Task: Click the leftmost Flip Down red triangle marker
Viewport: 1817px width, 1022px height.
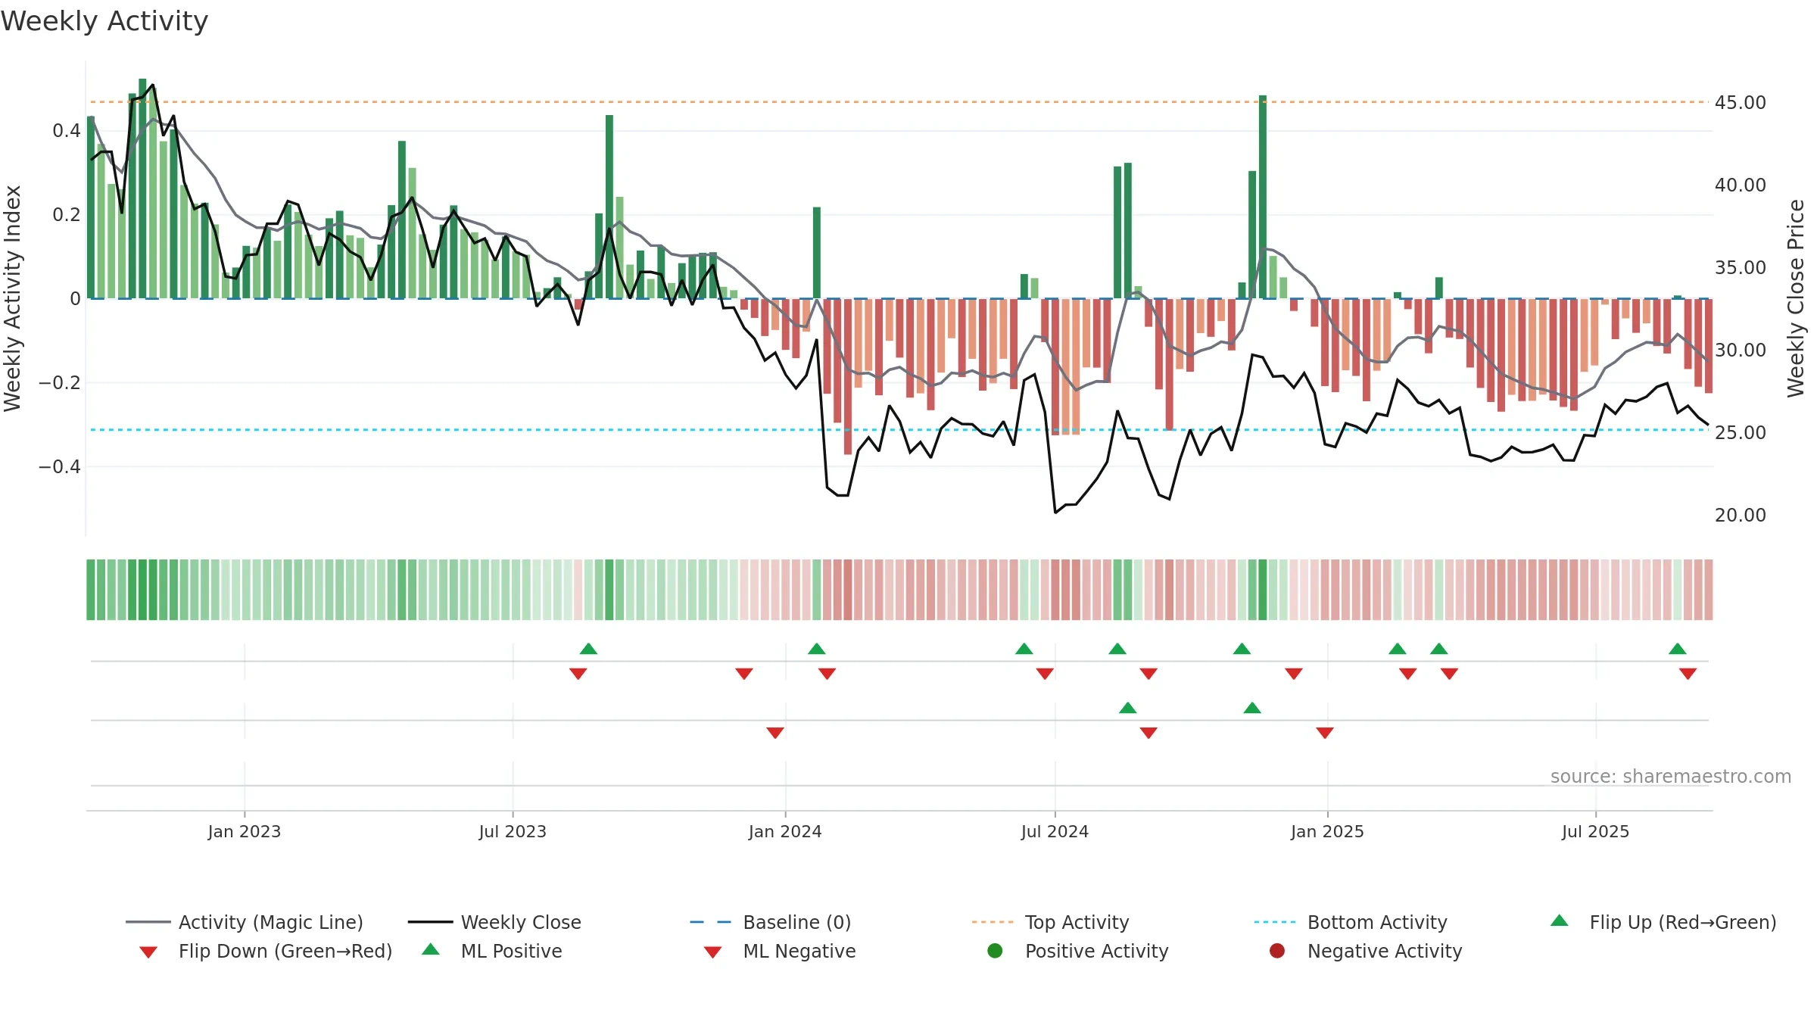Action: pyautogui.click(x=578, y=674)
